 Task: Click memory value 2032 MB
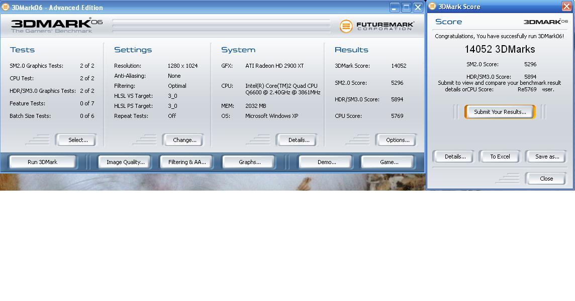256,106
